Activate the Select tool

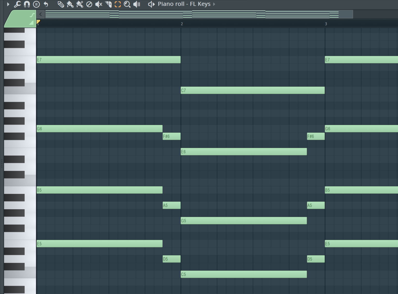point(118,4)
